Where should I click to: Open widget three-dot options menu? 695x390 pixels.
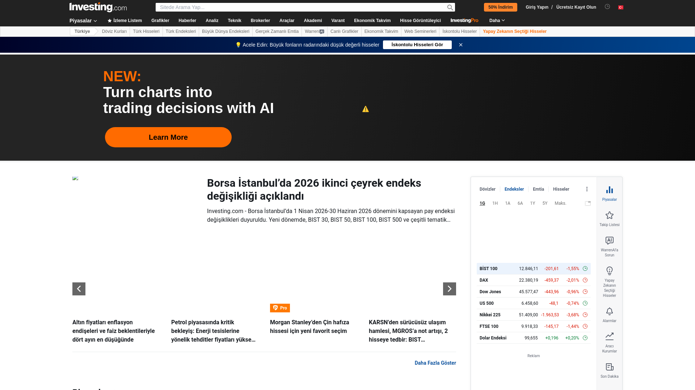coord(587,189)
